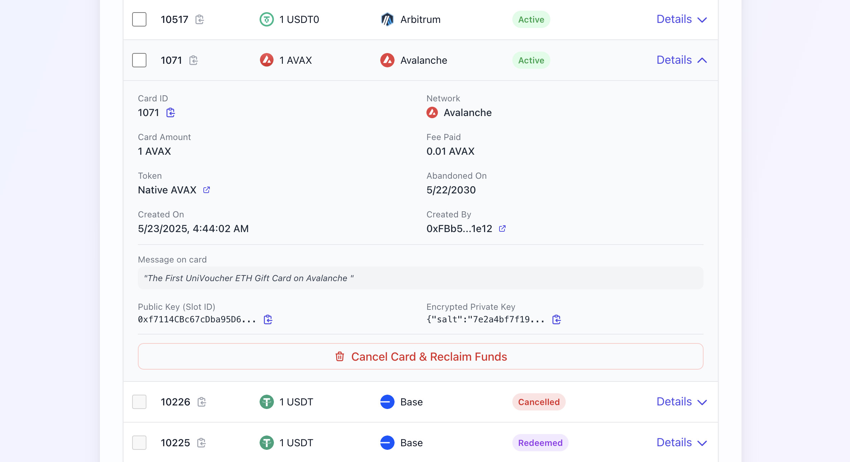Click Avalanche logo in Network details
This screenshot has height=462, width=850.
[432, 112]
